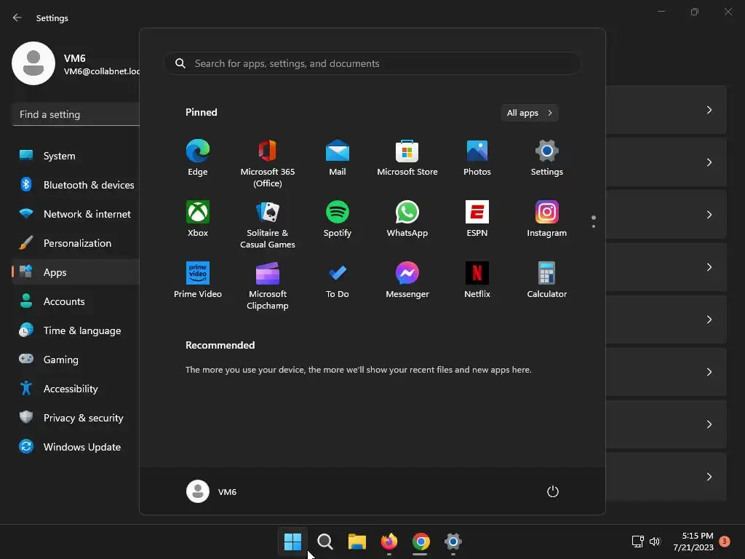745x559 pixels.
Task: Launch the Photos app
Action: [477, 158]
